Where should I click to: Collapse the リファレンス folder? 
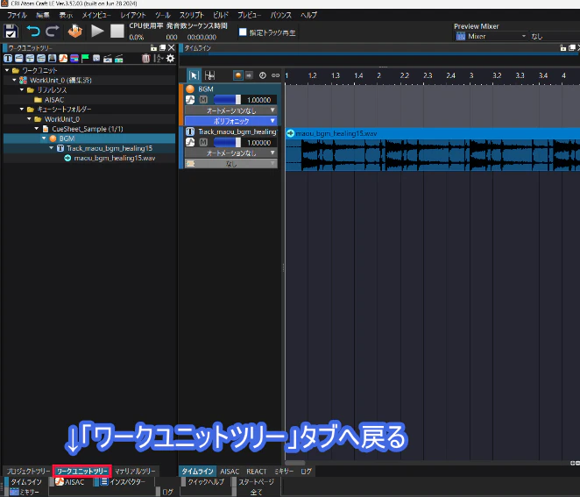click(x=22, y=89)
